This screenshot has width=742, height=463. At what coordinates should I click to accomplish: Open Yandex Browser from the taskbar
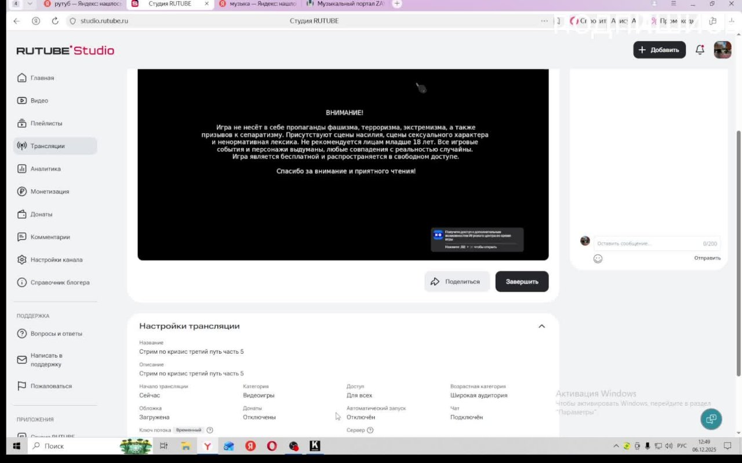click(x=207, y=446)
